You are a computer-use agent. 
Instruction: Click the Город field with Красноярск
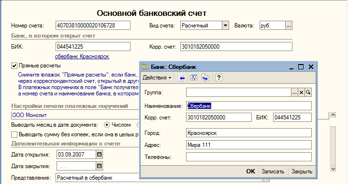point(249,133)
